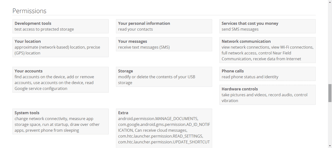
Task: Select the Your accounts title
Action: pos(28,71)
